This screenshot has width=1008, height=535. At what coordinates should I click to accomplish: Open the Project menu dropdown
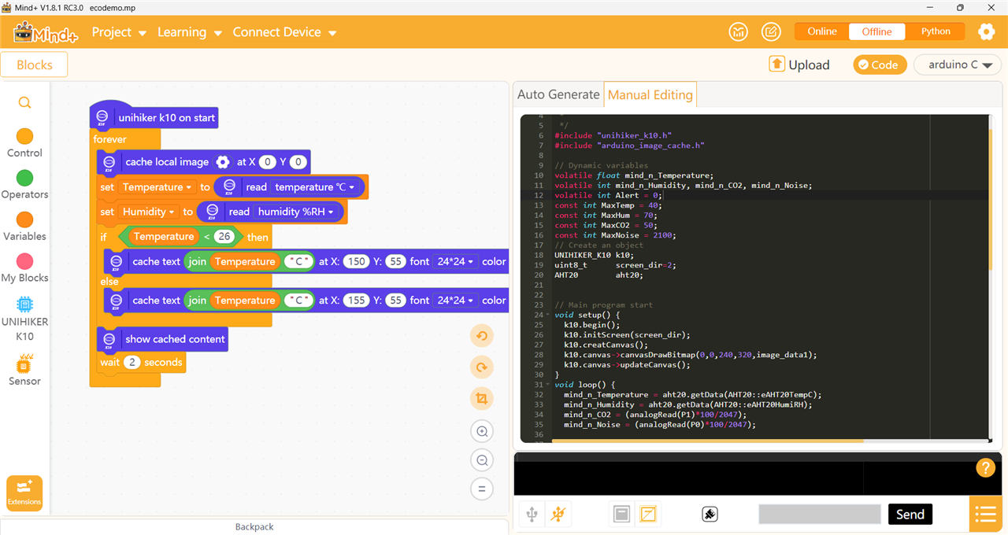tap(119, 32)
